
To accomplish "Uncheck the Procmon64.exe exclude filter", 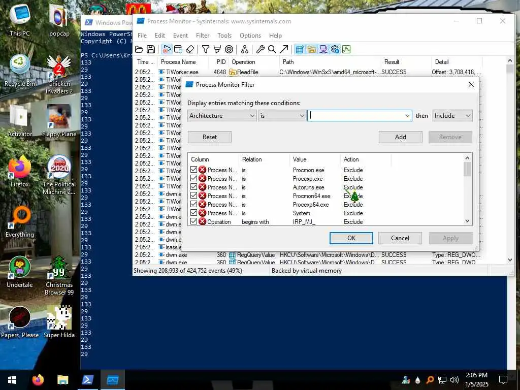I will (x=193, y=196).
